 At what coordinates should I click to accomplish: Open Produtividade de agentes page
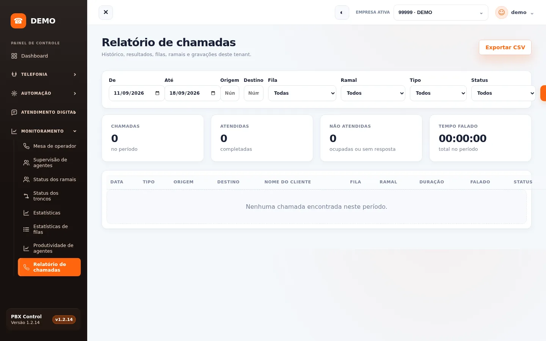pos(49,248)
